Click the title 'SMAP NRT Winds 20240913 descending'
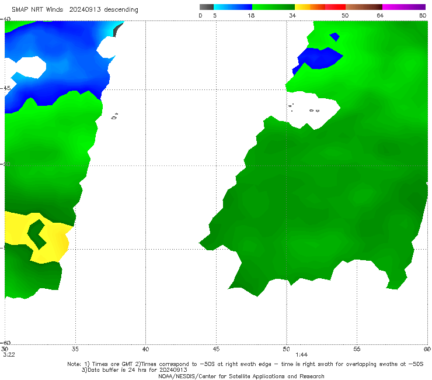Viewport: 432px width, 380px height. click(75, 9)
